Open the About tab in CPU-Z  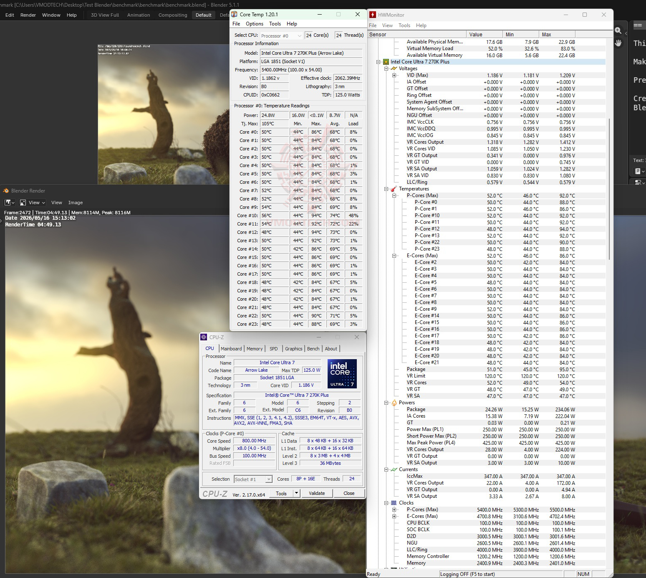coord(331,349)
